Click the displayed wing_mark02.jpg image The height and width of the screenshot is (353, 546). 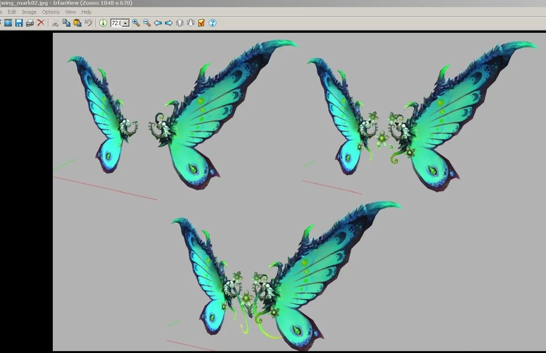click(x=299, y=192)
